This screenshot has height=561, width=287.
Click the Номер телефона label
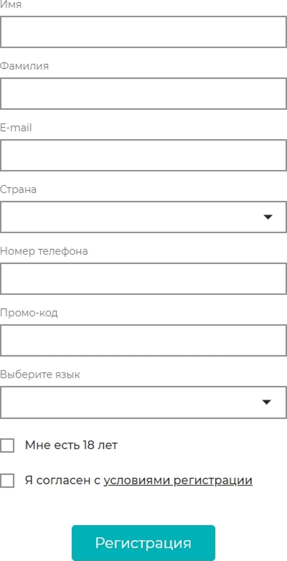44,251
